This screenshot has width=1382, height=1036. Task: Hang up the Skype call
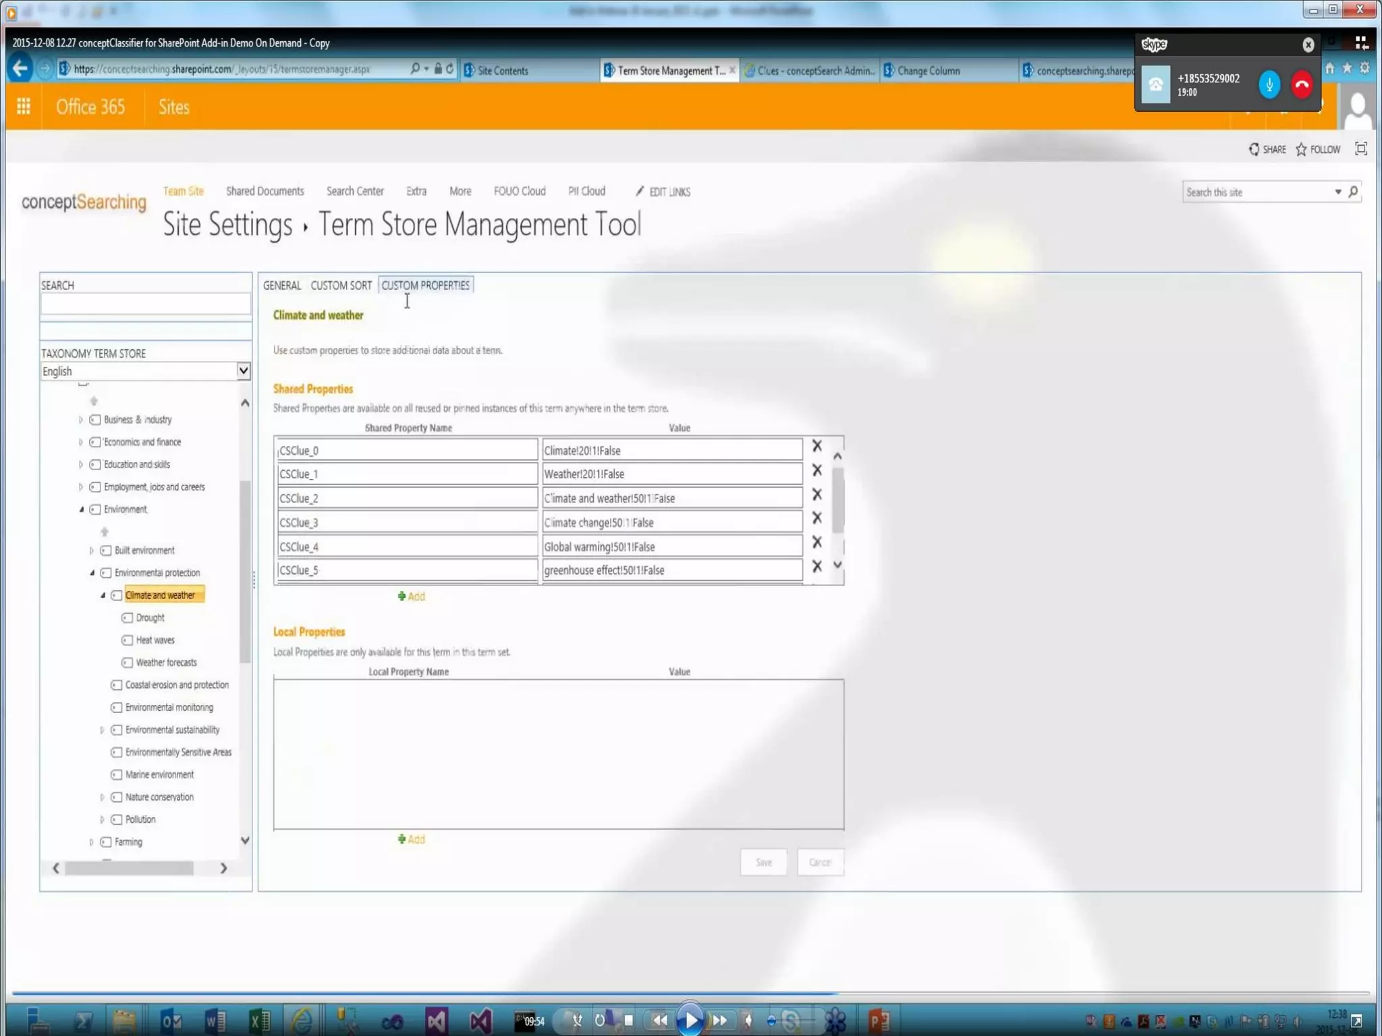1302,85
